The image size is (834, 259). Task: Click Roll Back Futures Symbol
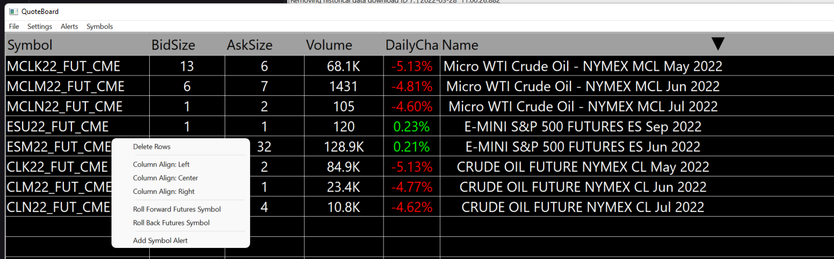pyautogui.click(x=171, y=223)
